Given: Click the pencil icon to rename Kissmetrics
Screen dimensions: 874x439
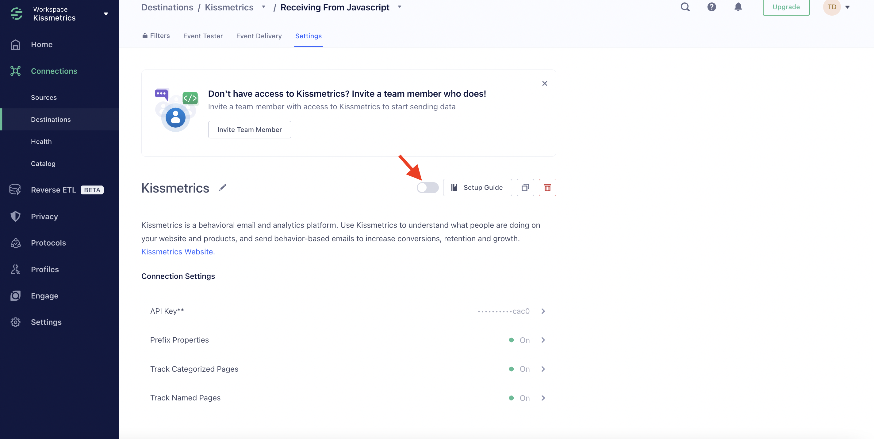Looking at the screenshot, I should point(223,188).
